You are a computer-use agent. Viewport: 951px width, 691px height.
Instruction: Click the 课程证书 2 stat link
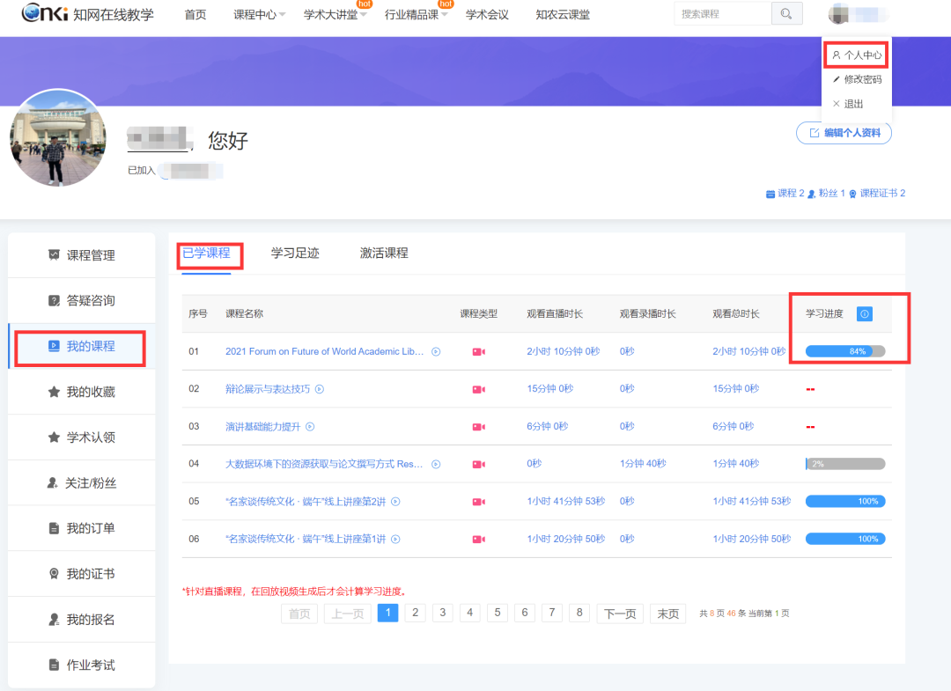coord(877,194)
